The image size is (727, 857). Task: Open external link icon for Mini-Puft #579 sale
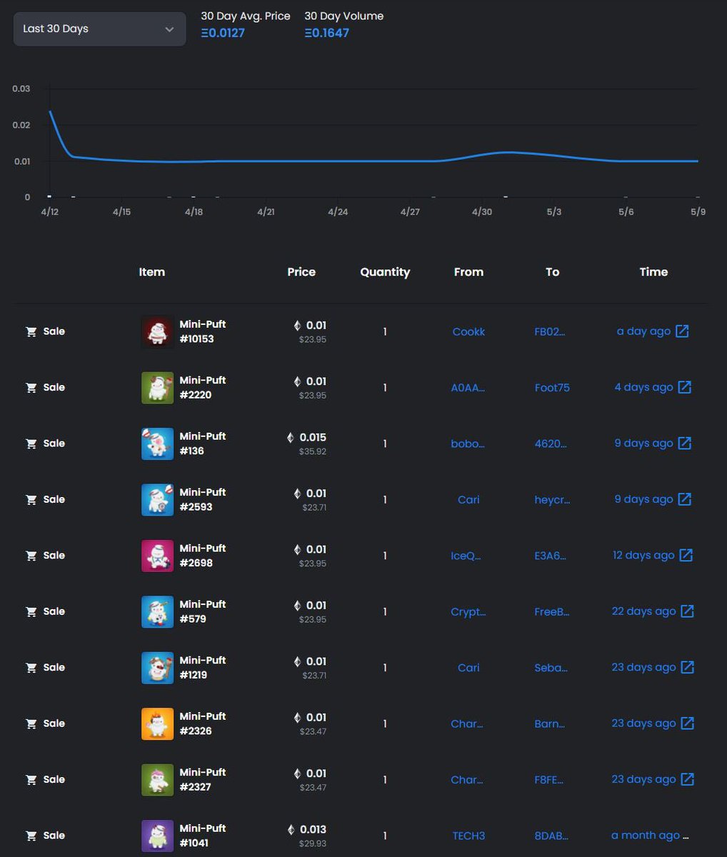687,611
